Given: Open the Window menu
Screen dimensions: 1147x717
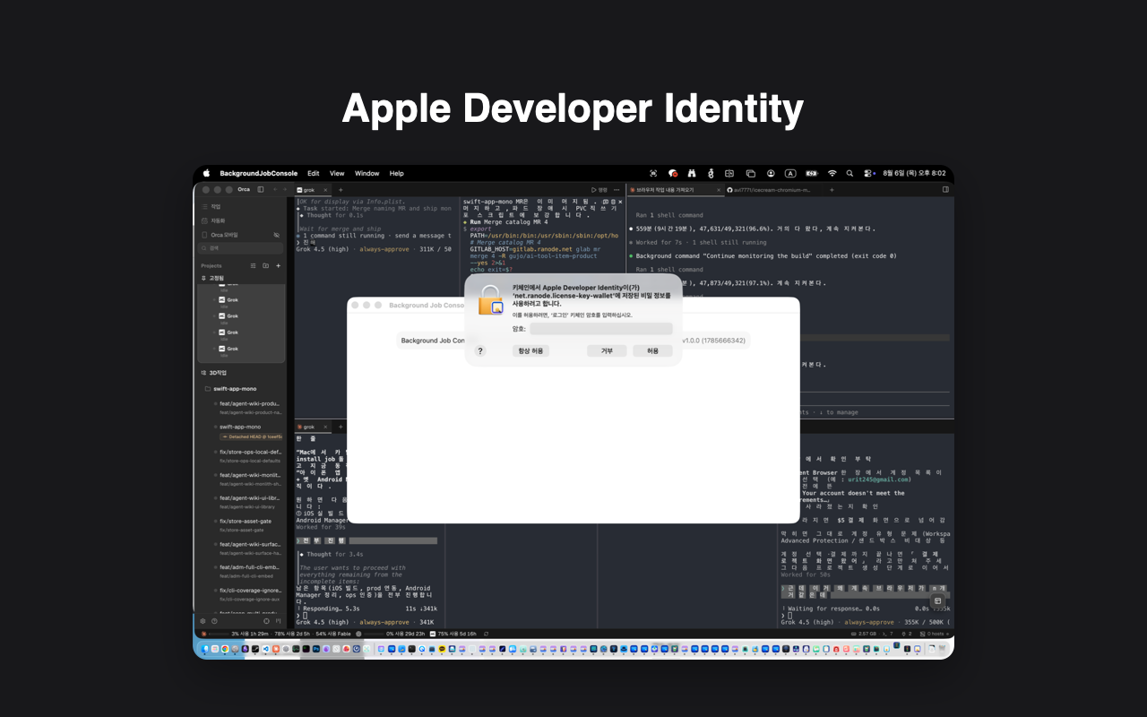Looking at the screenshot, I should coord(367,173).
